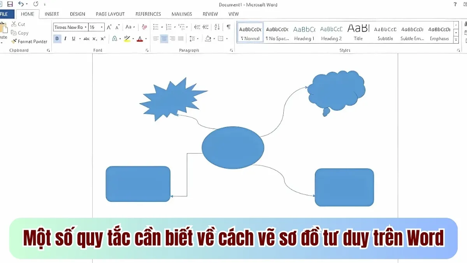Expand the Styles gallery More arrow

coord(456,39)
